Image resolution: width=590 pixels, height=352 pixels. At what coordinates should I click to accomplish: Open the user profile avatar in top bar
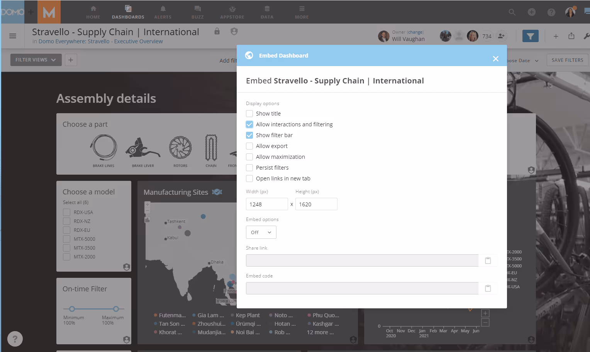(x=571, y=12)
